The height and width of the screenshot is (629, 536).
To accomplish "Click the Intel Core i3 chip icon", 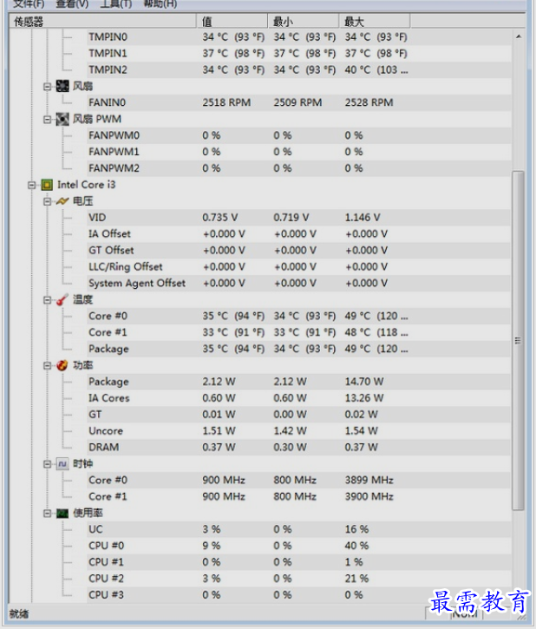I will click(47, 185).
